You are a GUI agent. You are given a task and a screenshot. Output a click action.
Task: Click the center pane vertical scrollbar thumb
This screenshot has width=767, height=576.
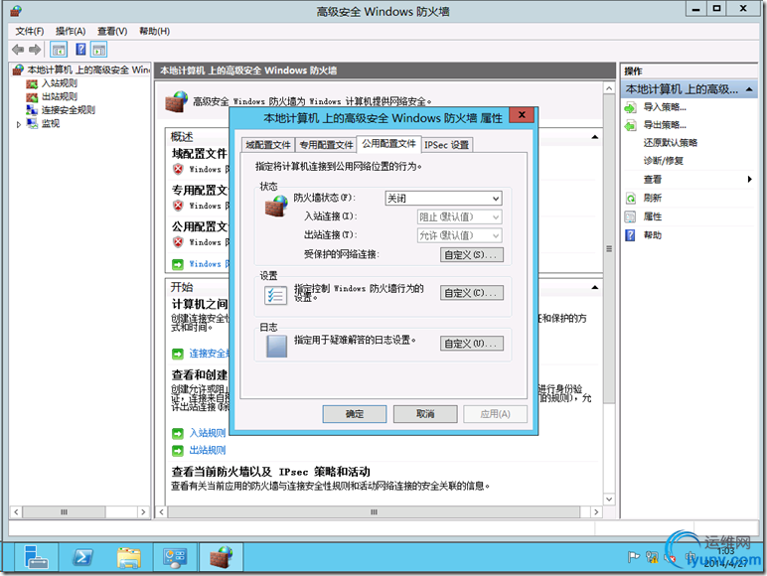tap(609, 248)
